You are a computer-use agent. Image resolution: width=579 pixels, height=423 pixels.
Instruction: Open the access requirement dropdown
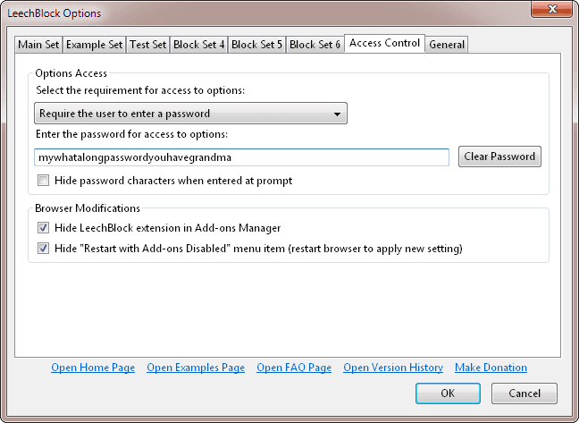click(190, 114)
